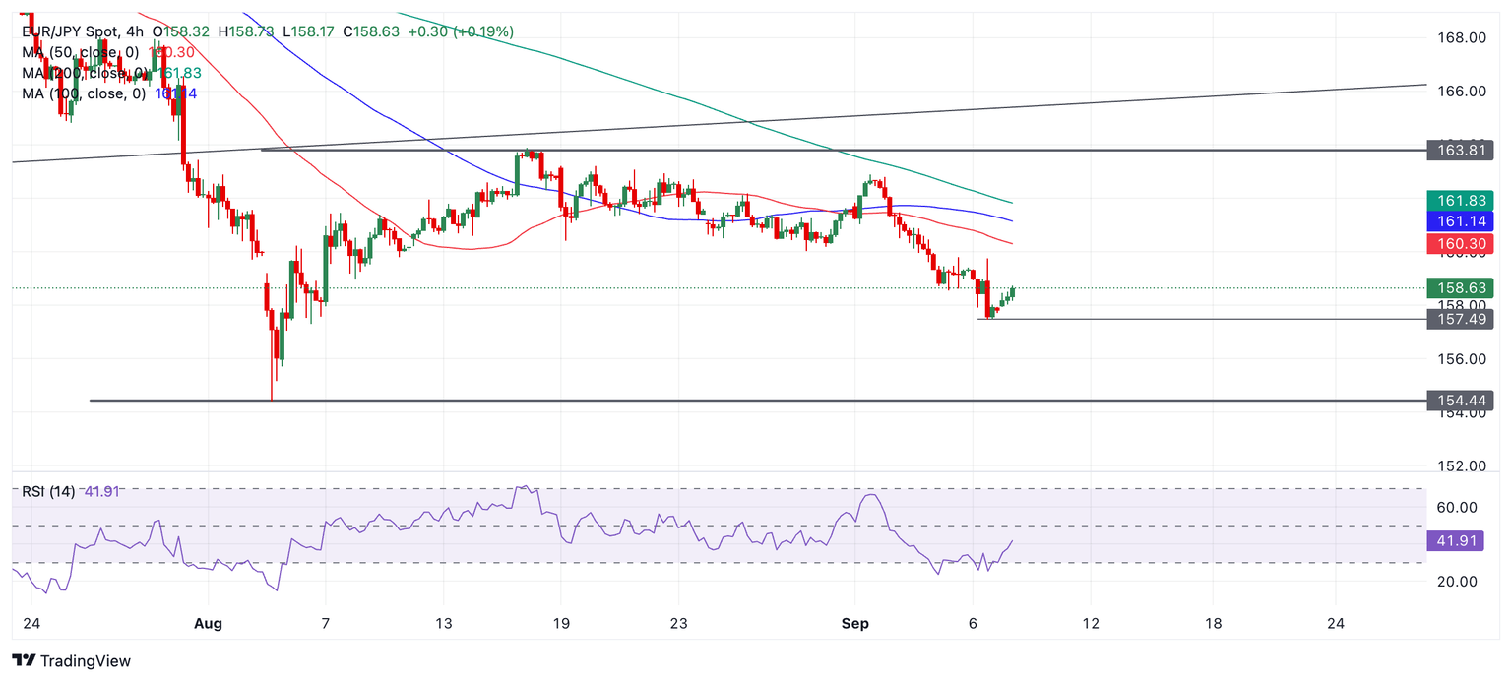Click the 168.00 price axis label
Image resolution: width=1512 pixels, height=682 pixels.
tap(1462, 38)
